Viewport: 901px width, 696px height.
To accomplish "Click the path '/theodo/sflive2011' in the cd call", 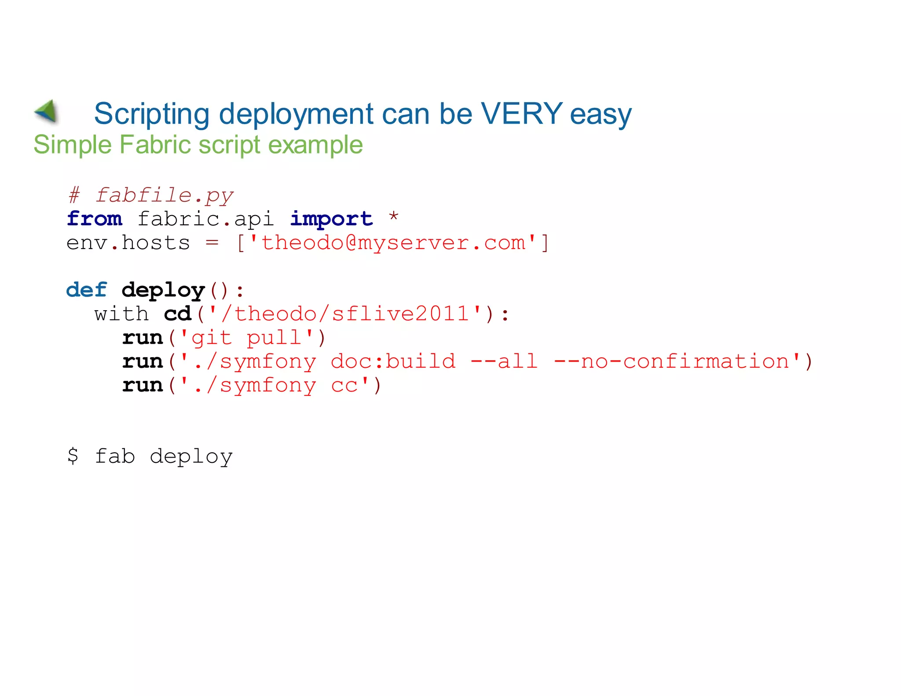I will coord(345,314).
